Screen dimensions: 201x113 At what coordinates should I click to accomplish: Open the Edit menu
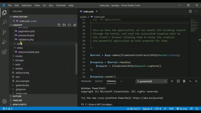[17, 5]
